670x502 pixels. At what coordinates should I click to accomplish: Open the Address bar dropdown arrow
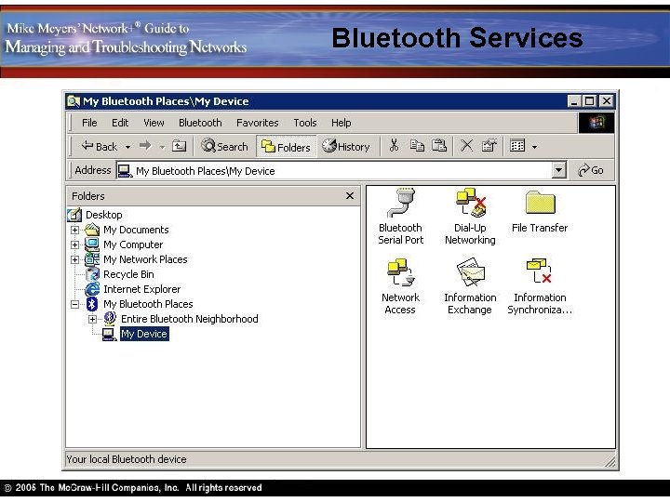pyautogui.click(x=559, y=170)
